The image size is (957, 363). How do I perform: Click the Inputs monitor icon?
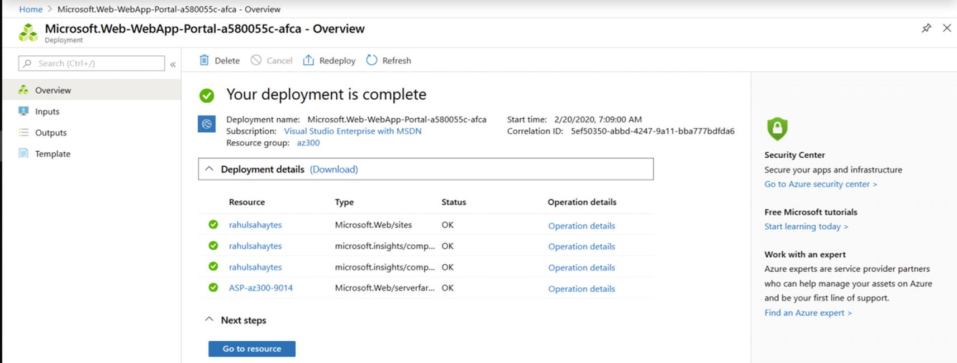pos(23,111)
